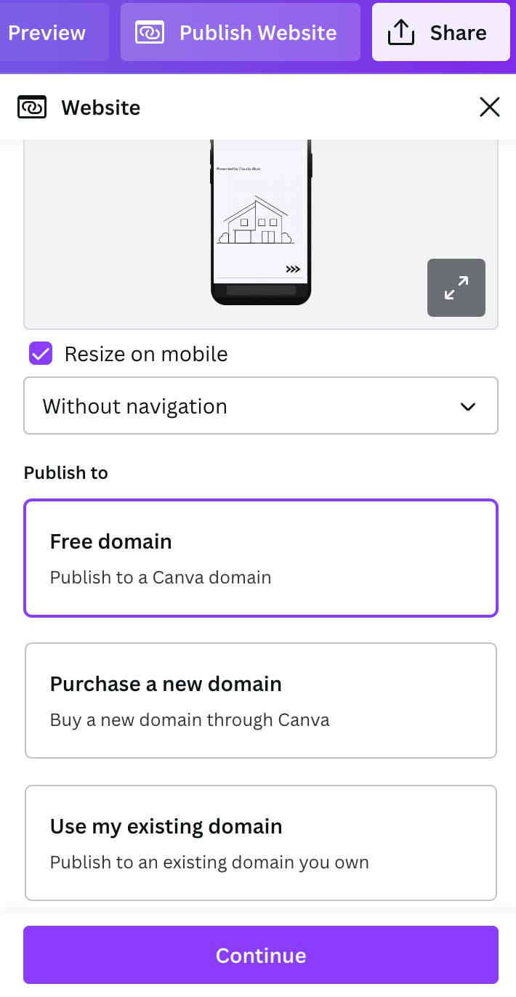
Task: Click the phone mockup home bar
Action: pyautogui.click(x=261, y=291)
